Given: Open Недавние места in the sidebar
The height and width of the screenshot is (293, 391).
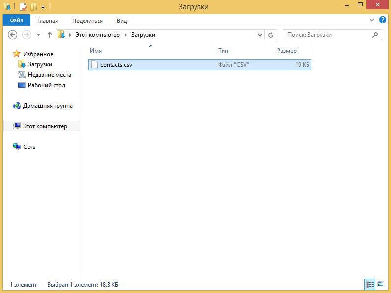Looking at the screenshot, I should pyautogui.click(x=50, y=75).
